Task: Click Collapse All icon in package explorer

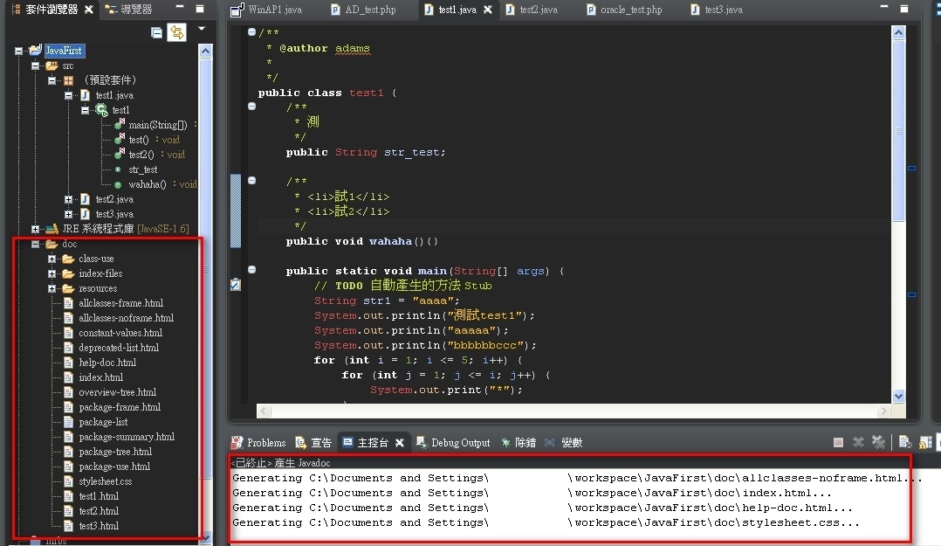Action: 156,32
